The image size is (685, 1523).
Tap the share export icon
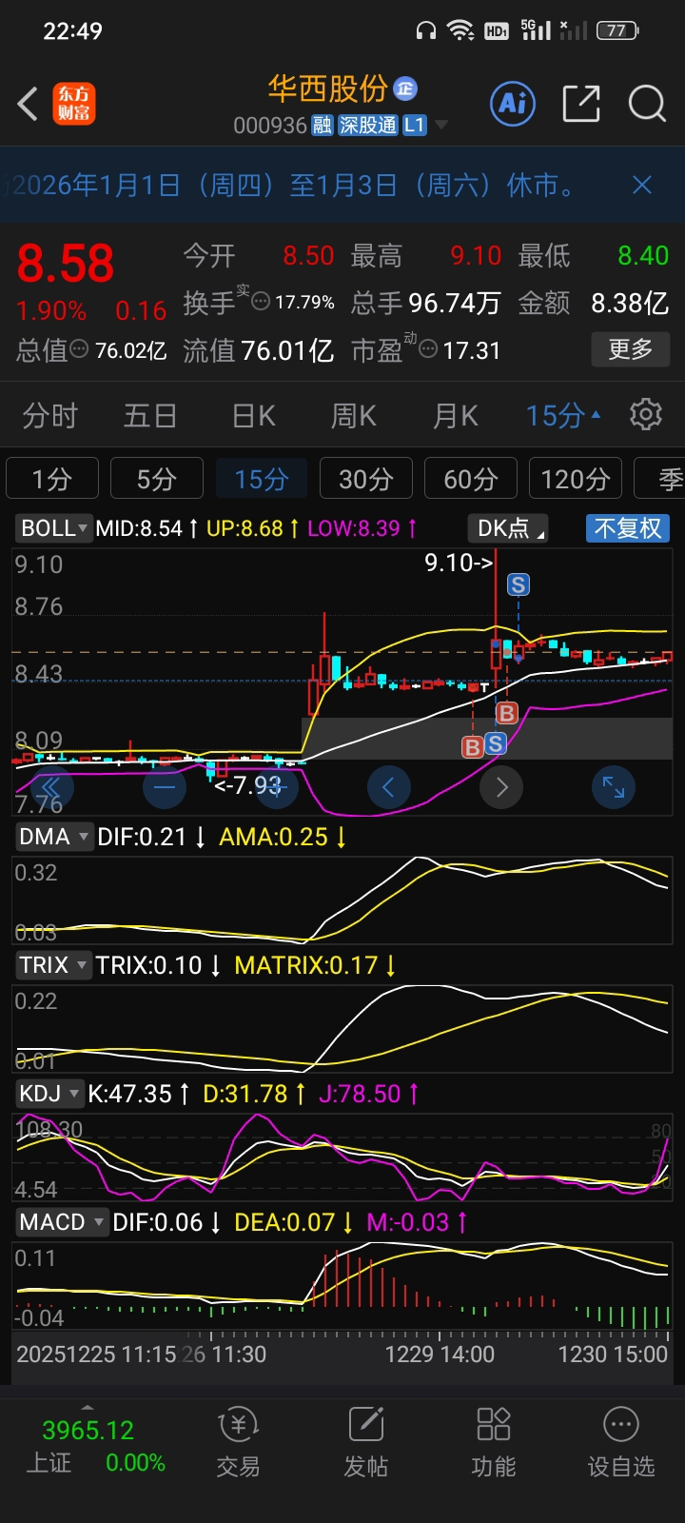581,103
